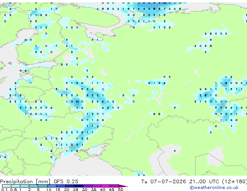
Task: Click the '20' legend scale label
Action: (x=67, y=189)
